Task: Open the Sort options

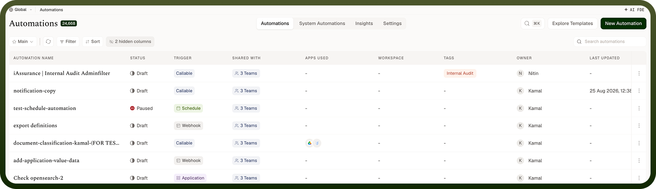Action: (93, 41)
